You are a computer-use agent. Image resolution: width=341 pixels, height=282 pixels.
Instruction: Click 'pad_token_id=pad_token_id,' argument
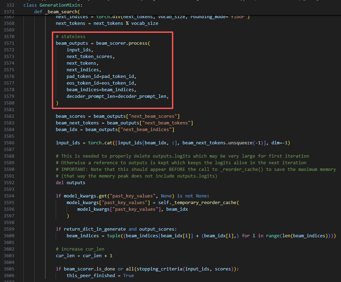tap(101, 77)
